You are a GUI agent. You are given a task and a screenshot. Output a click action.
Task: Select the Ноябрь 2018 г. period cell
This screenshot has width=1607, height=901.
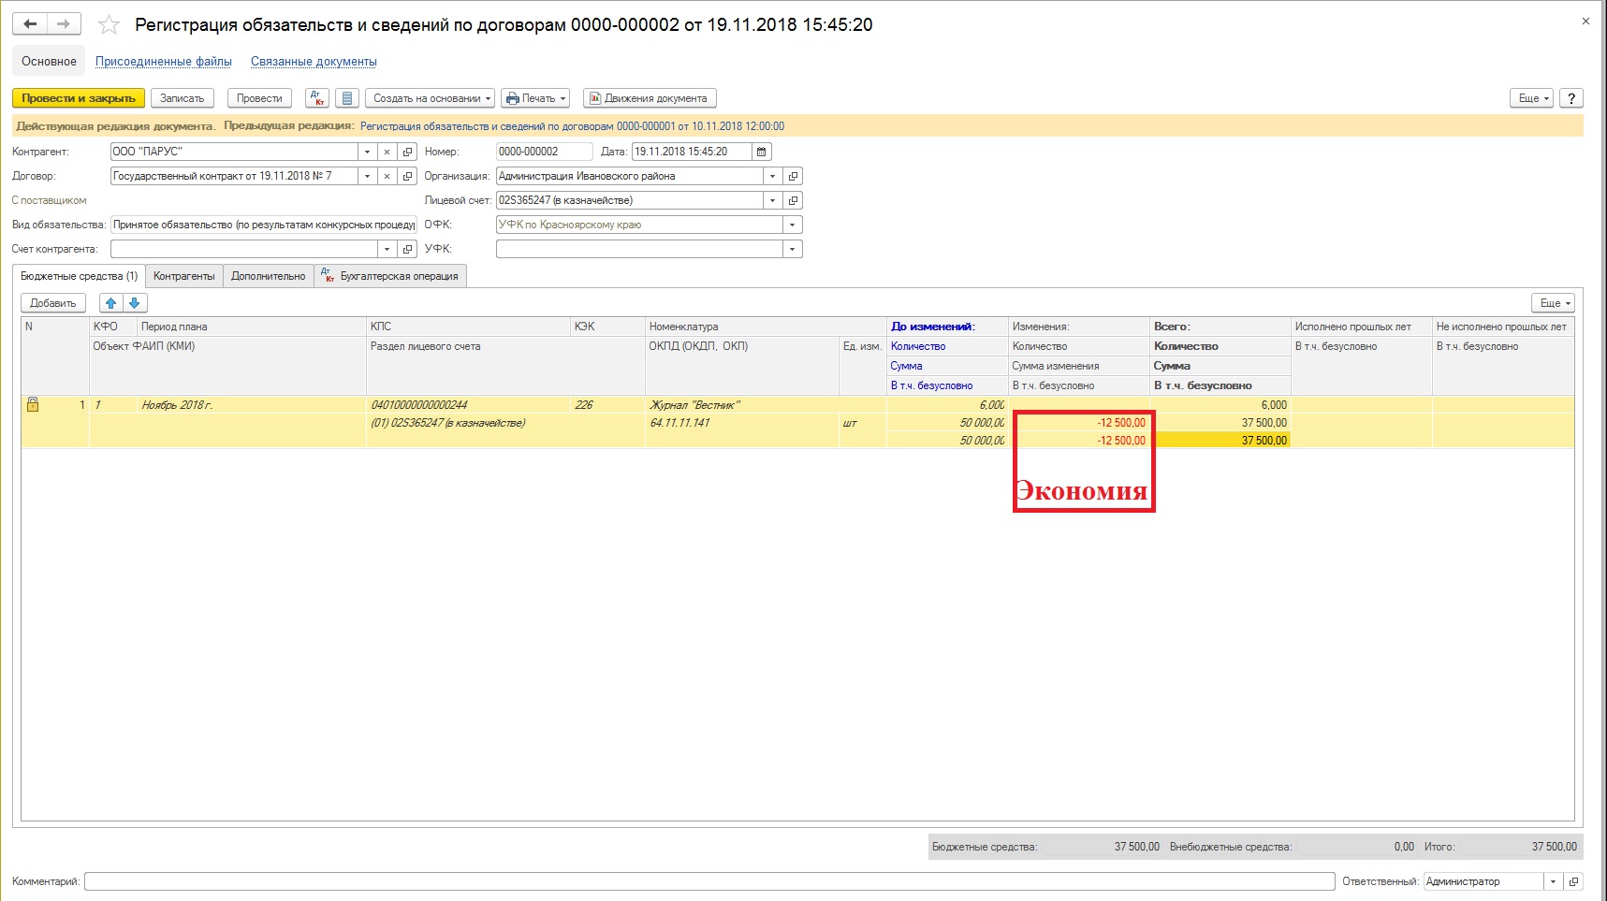pos(252,405)
